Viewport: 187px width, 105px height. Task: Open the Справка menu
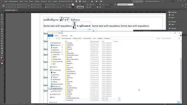coord(55,1)
